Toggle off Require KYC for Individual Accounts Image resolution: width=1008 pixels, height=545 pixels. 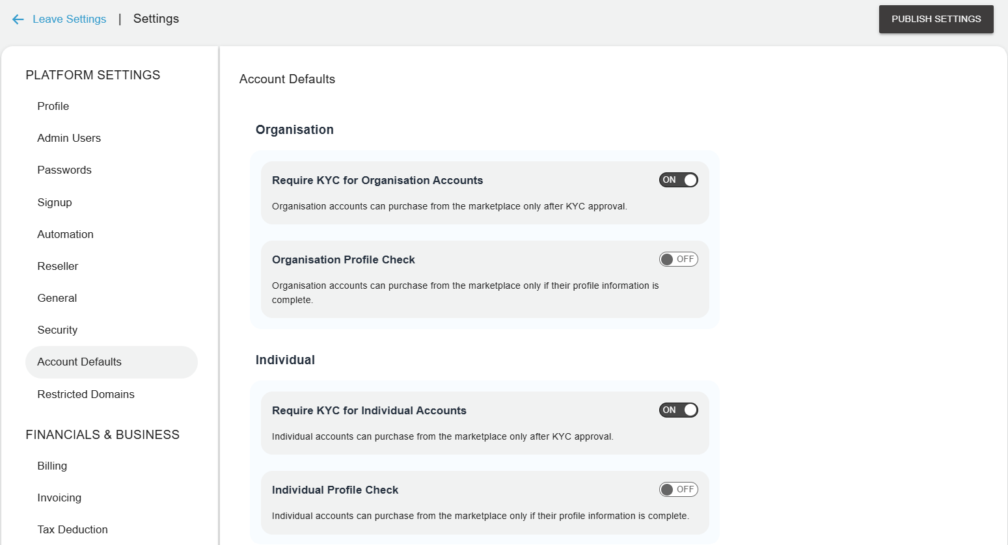pos(678,410)
